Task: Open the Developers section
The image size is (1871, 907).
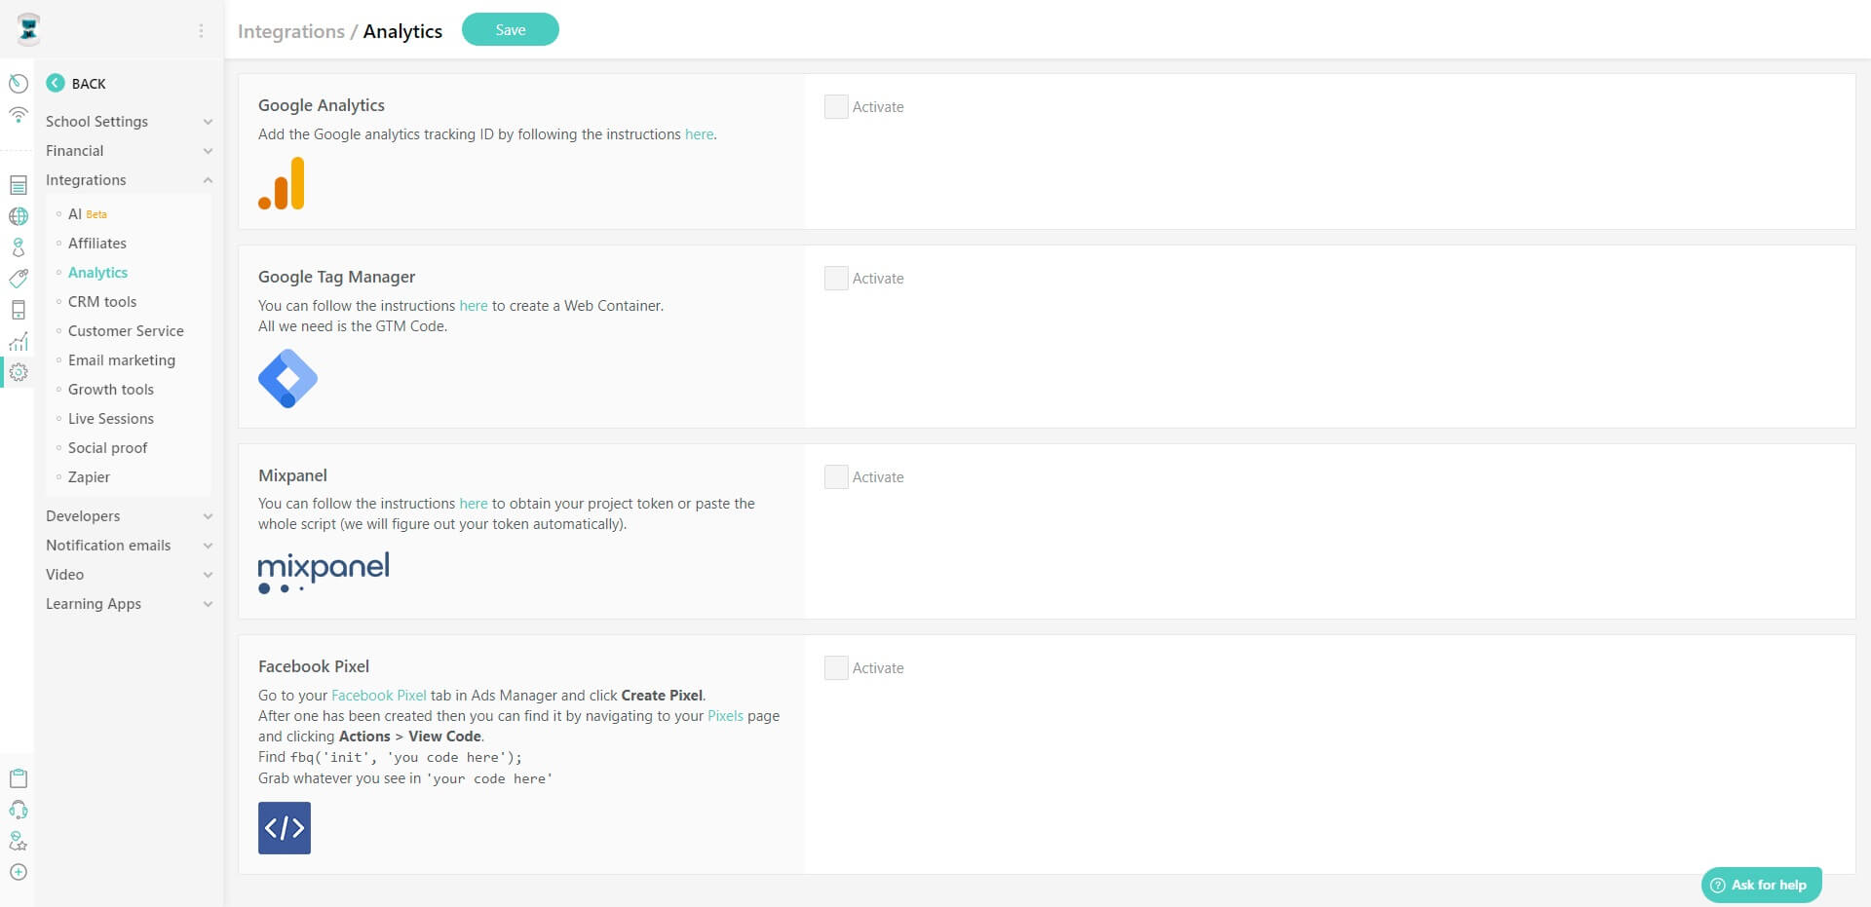Action: (x=83, y=515)
